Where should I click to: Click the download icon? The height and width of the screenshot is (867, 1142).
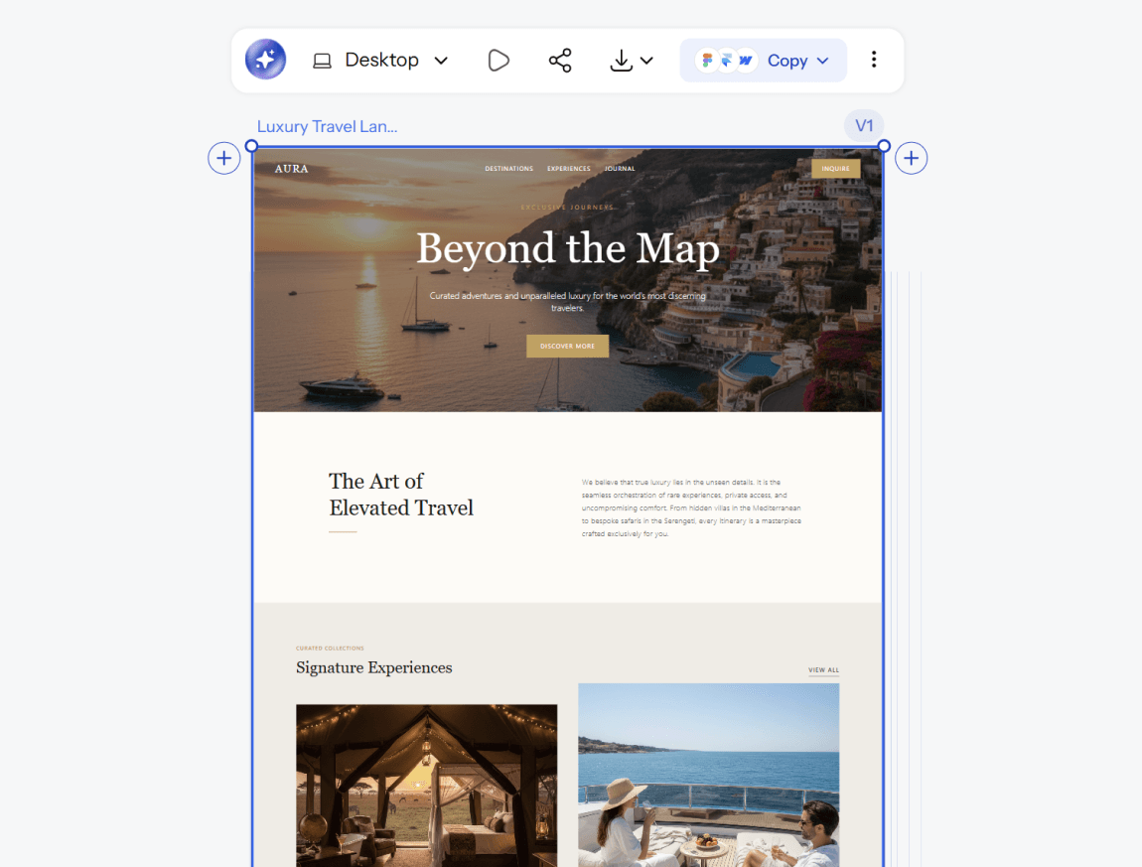[622, 61]
